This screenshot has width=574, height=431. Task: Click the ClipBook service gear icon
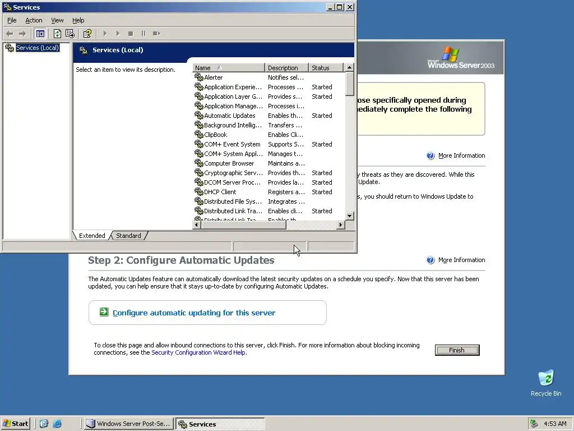coord(199,135)
